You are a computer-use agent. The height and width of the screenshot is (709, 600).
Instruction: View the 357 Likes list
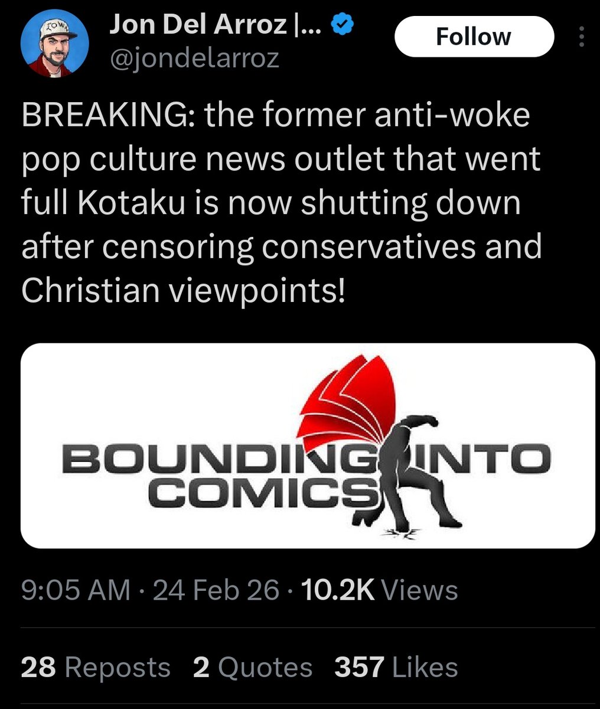click(396, 667)
